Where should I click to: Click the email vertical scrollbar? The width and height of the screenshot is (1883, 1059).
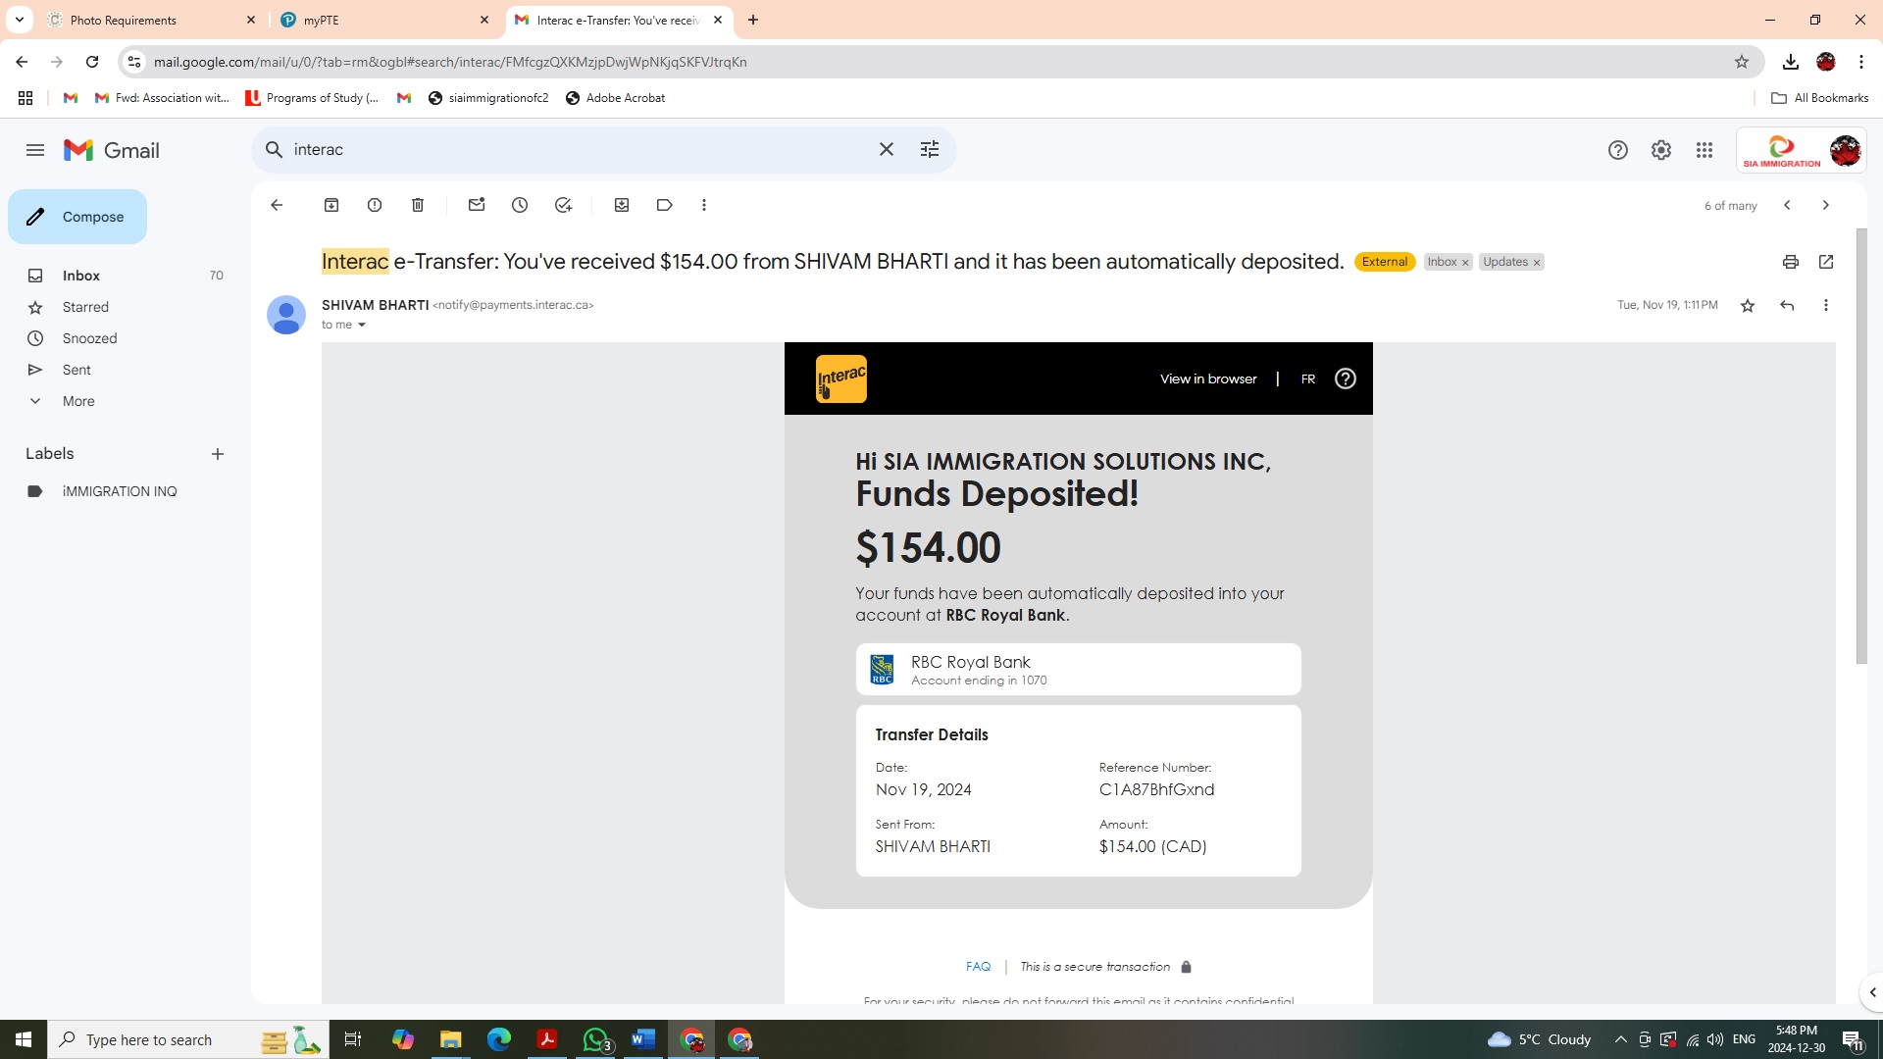tap(1861, 446)
